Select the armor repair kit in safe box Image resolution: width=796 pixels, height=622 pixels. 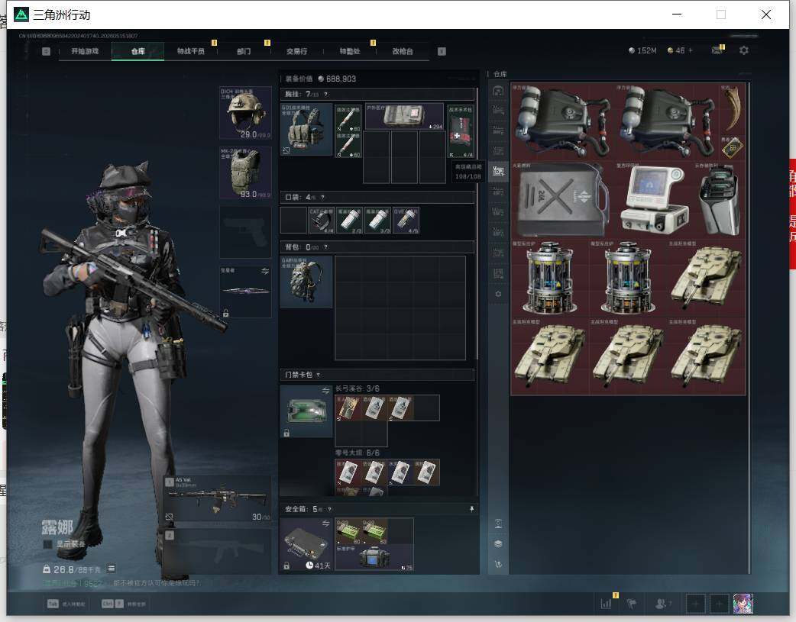374,558
